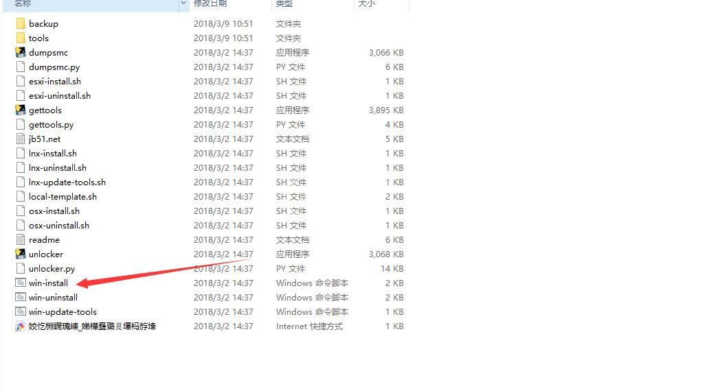
Task: Click the dumpsmc file name
Action: (x=48, y=53)
